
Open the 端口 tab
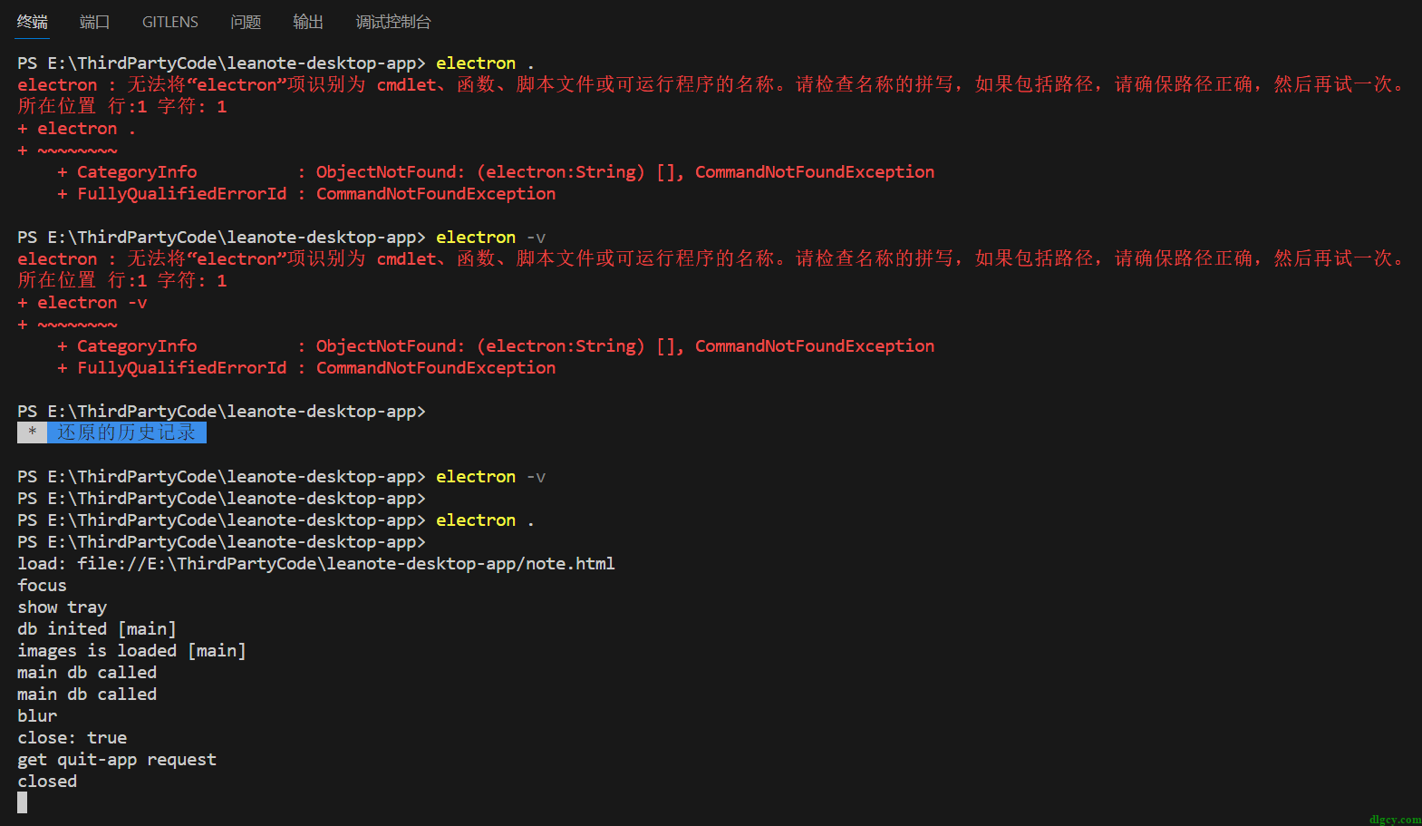click(x=94, y=22)
